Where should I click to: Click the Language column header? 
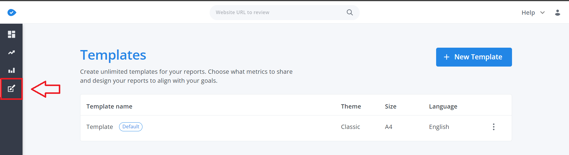point(443,106)
